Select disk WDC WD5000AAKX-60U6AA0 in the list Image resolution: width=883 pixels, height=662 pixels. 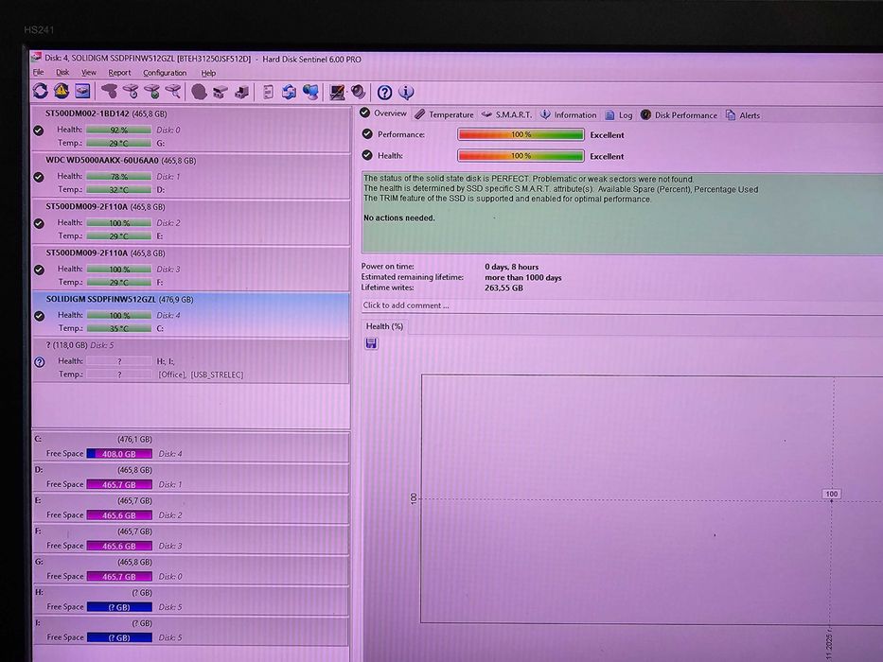191,175
